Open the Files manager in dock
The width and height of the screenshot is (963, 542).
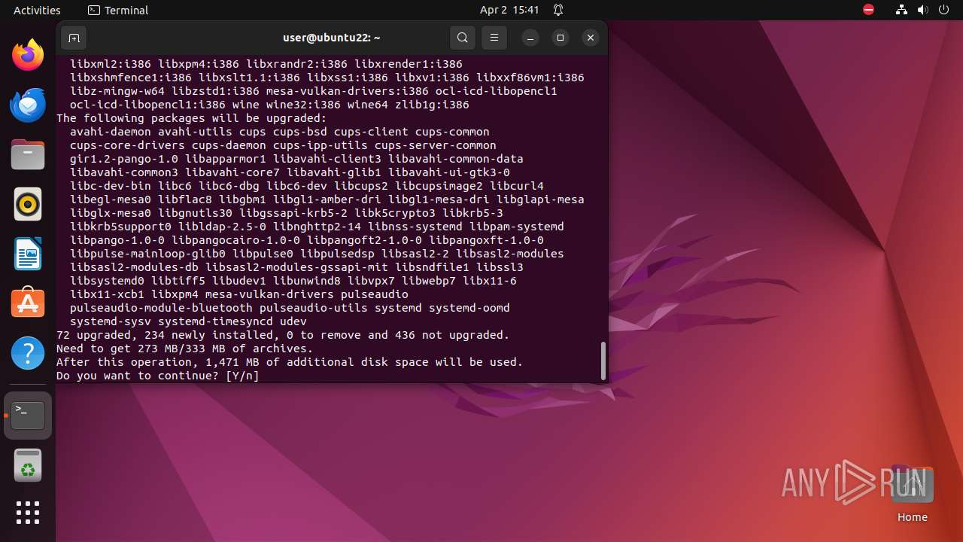tap(28, 154)
